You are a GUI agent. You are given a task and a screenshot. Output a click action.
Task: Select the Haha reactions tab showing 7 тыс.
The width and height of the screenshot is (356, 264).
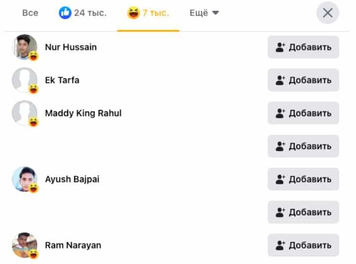point(148,13)
